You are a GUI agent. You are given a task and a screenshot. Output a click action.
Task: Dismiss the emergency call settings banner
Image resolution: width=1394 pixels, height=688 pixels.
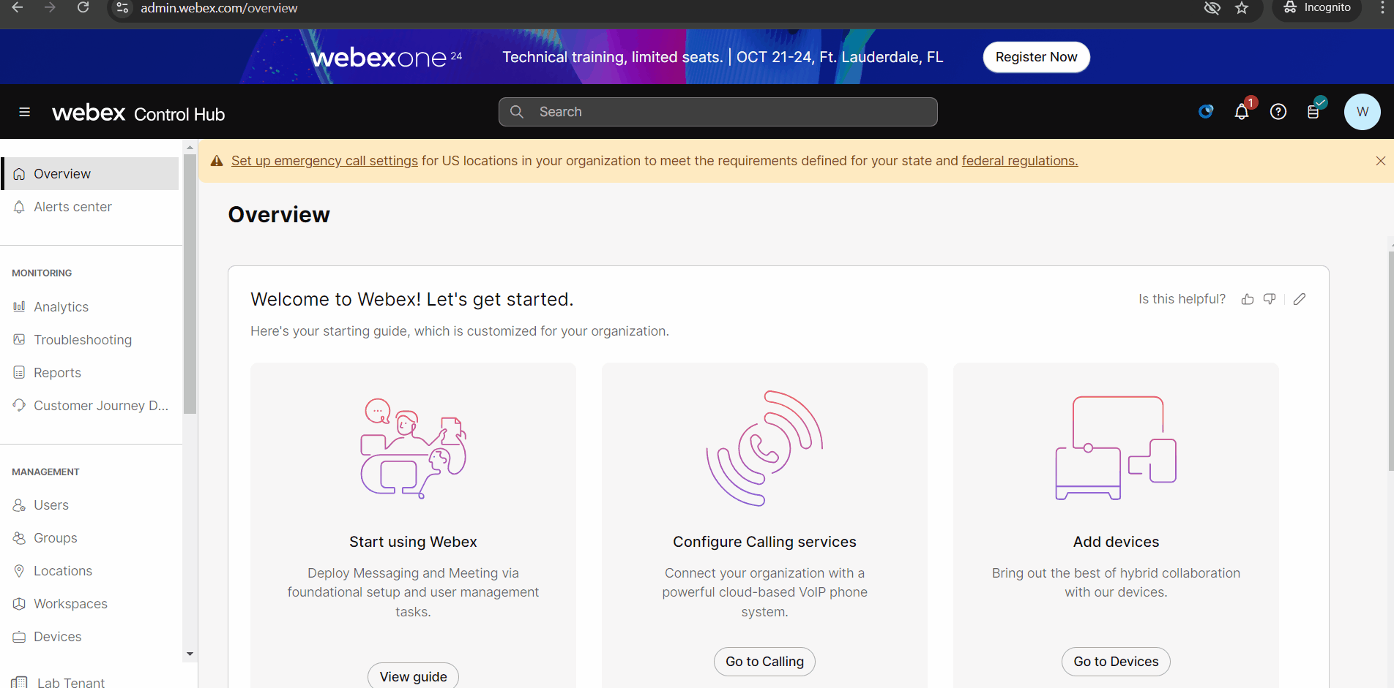[1380, 161]
